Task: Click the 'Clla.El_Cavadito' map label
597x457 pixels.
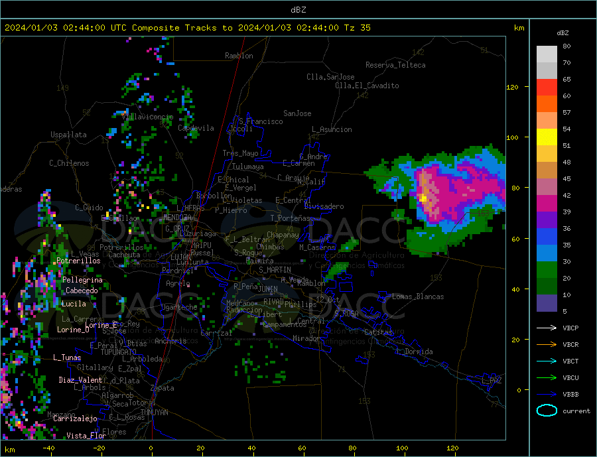Action: (367, 86)
